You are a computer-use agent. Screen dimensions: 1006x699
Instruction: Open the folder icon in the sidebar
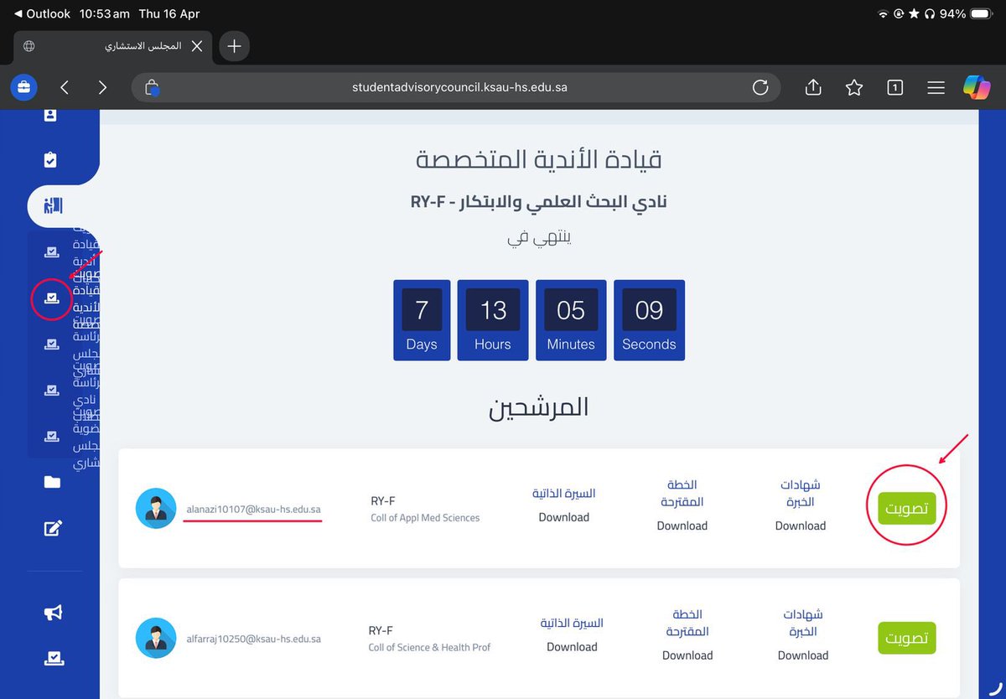point(52,482)
